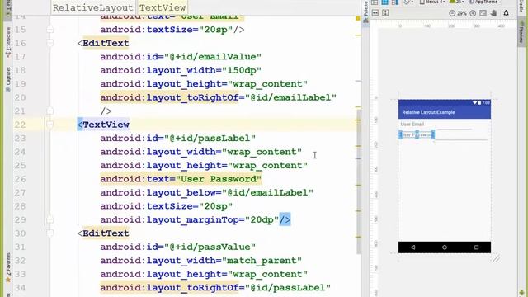
Task: Select the TextView breadcrumb
Action: coord(163,7)
